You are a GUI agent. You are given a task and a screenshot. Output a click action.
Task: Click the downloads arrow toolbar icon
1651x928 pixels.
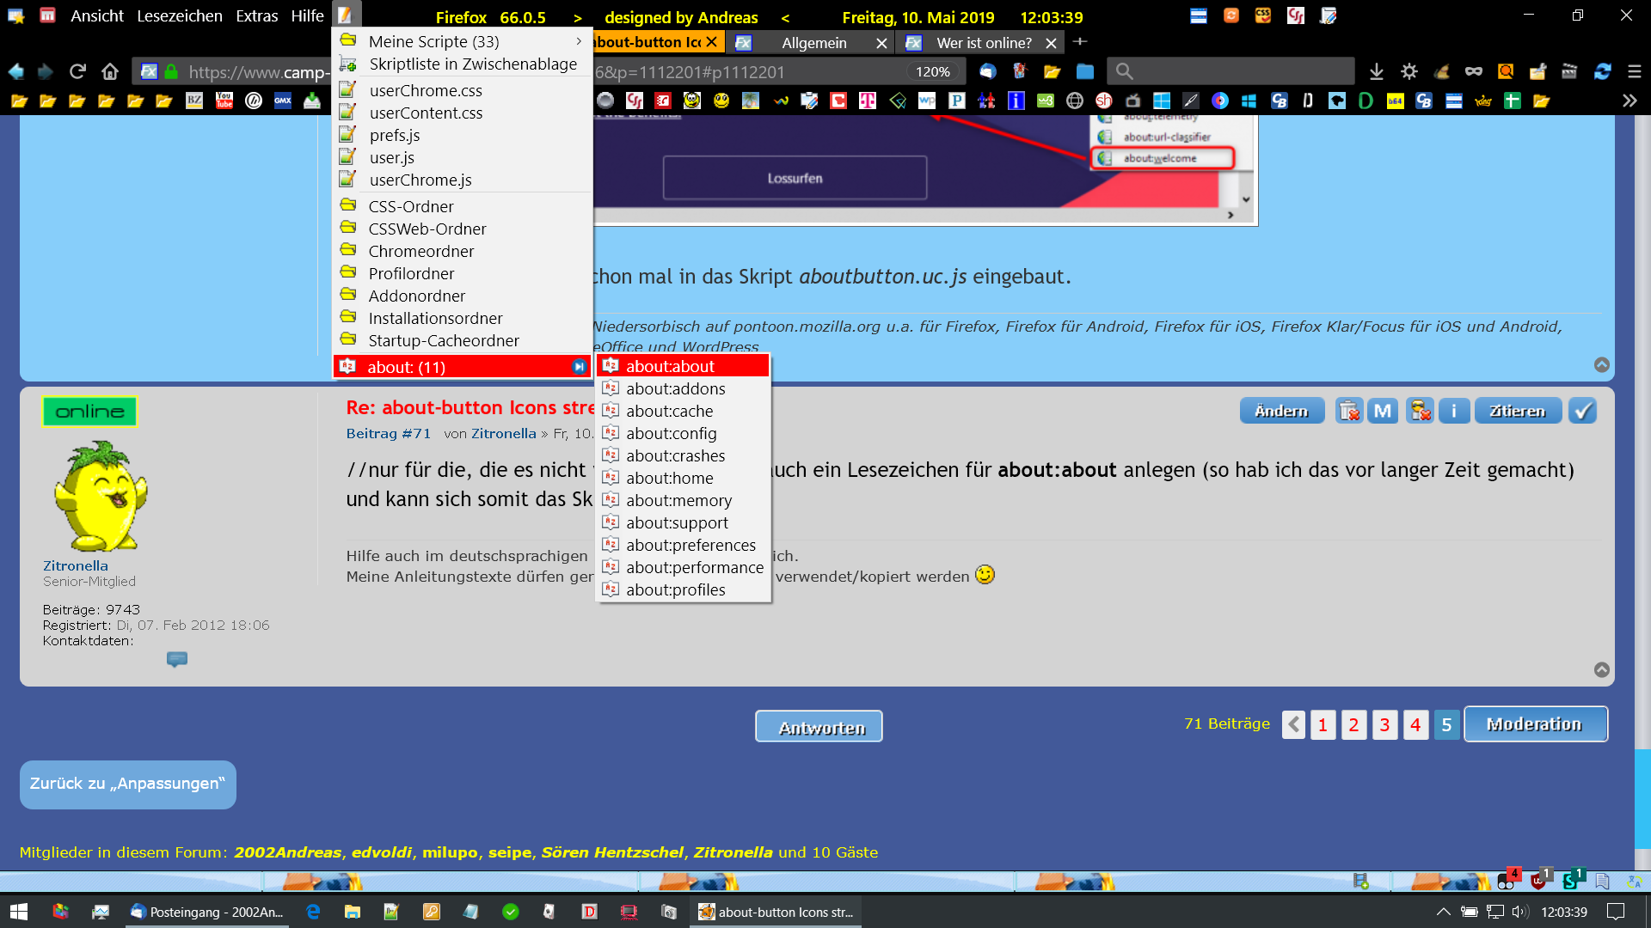[x=1376, y=72]
